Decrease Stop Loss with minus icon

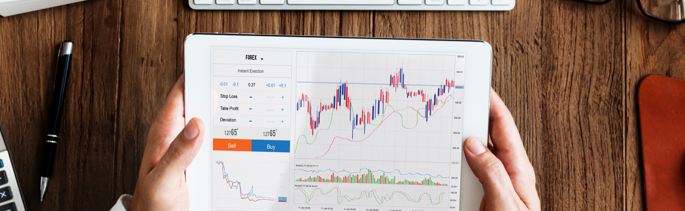coord(251,97)
